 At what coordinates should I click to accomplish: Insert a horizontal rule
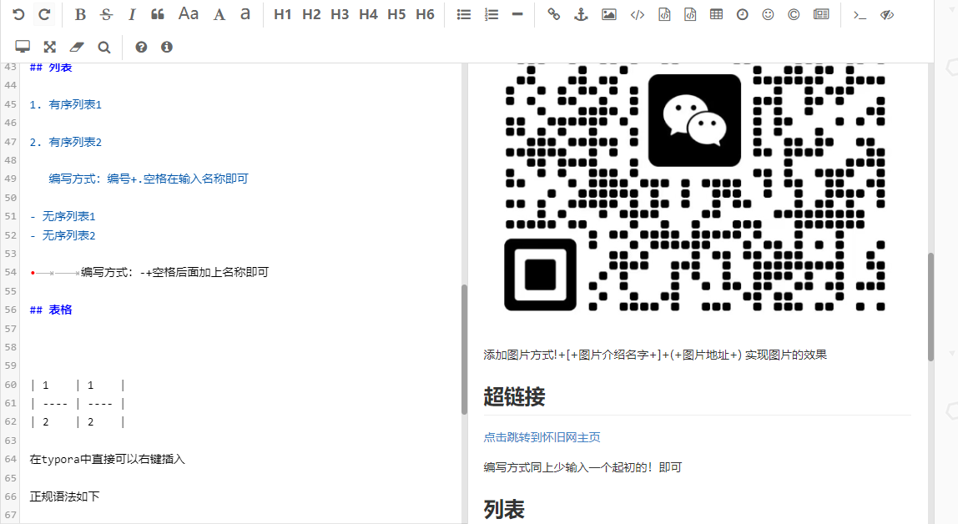[x=517, y=14]
